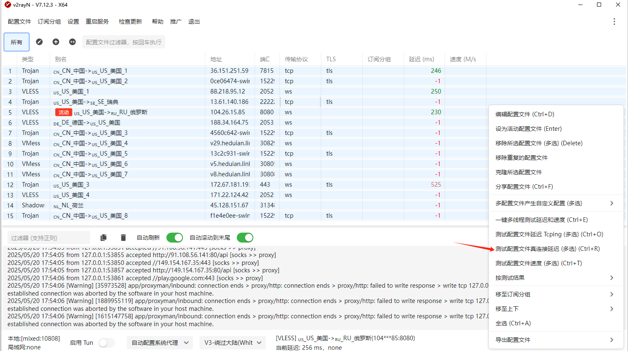Select the NL_荷兰 Shadowsocks row
The image size is (628, 351).
pyautogui.click(x=245, y=205)
